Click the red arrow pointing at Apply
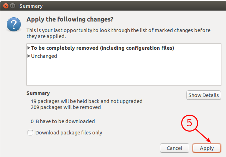Image resolution: width=226 pixels, height=157 pixels. [203, 136]
